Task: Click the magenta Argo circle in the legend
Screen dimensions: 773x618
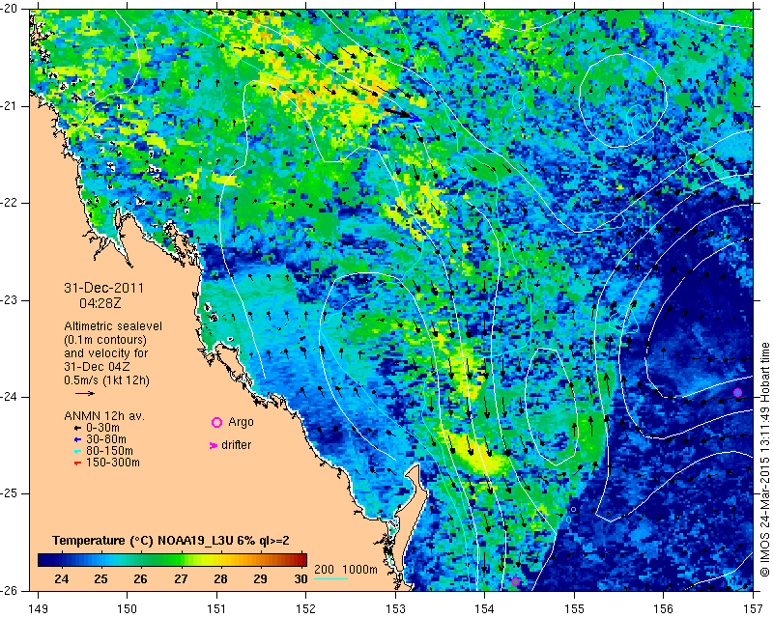Action: point(216,422)
